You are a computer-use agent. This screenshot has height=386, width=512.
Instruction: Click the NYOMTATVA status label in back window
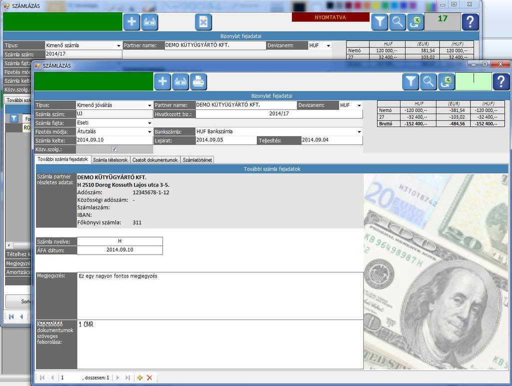330,17
